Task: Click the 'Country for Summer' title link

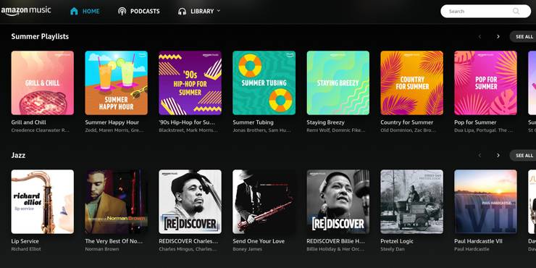Action: pos(407,122)
